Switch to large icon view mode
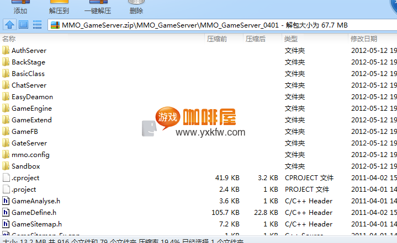This screenshot has height=243, width=397. click(x=23, y=25)
